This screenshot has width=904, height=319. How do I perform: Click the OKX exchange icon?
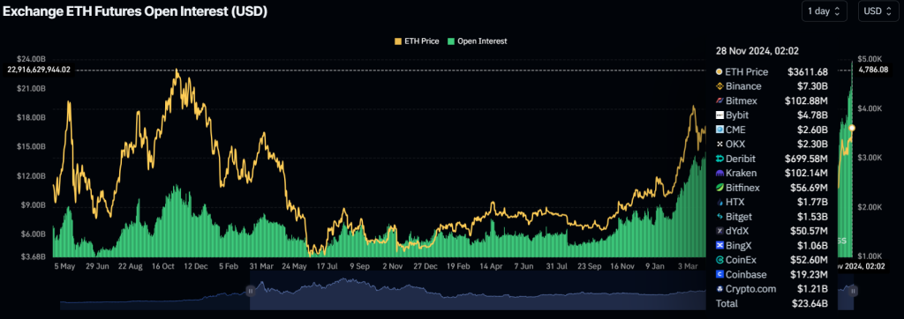click(719, 144)
